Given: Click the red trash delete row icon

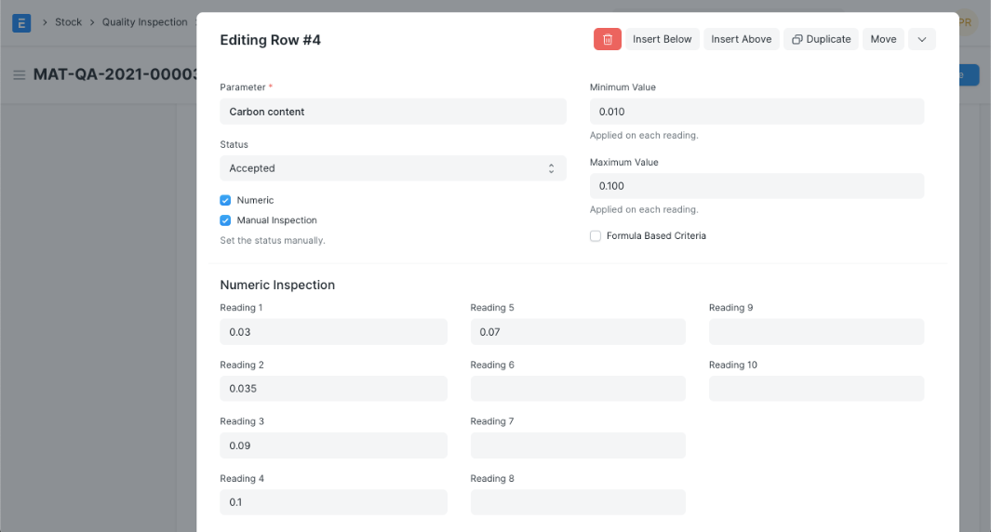Looking at the screenshot, I should 607,39.
